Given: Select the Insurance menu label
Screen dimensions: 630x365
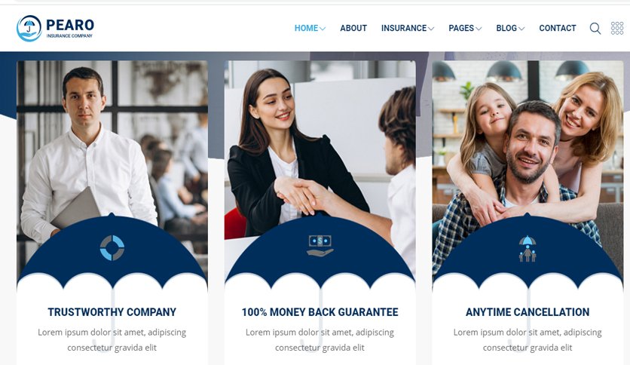Looking at the screenshot, I should pyautogui.click(x=404, y=28).
